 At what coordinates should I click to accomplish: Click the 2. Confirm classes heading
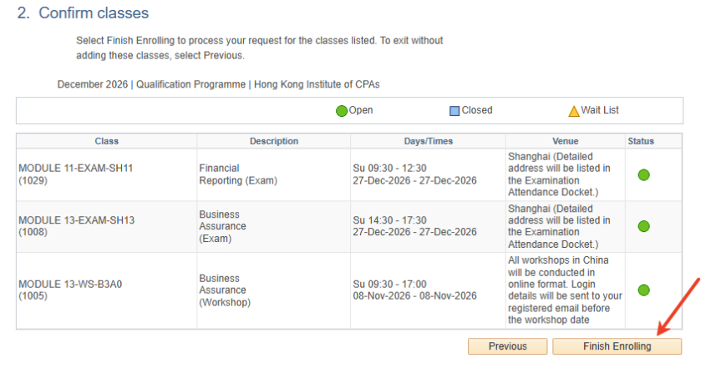tap(84, 13)
